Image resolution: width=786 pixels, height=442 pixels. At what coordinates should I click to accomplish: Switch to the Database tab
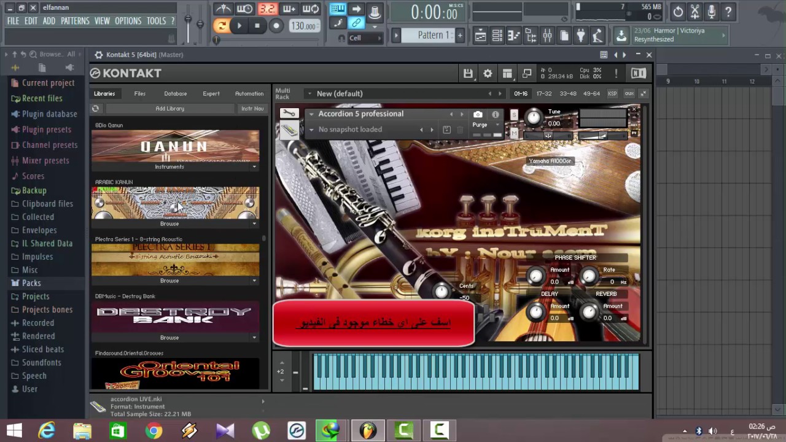(x=176, y=94)
